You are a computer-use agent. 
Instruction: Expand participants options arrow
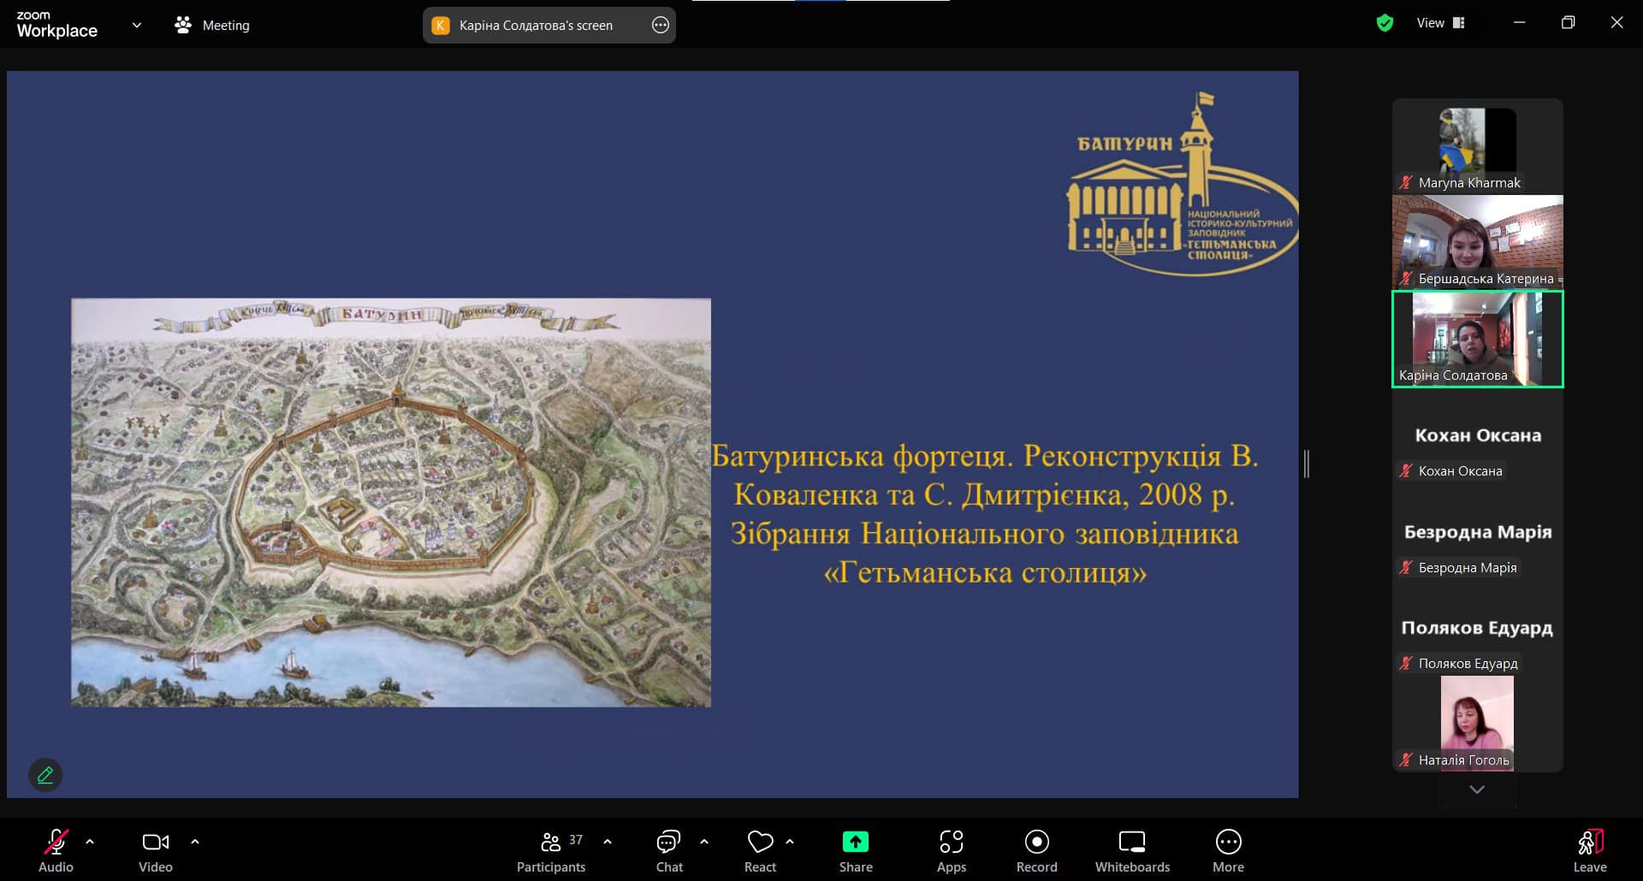[608, 842]
